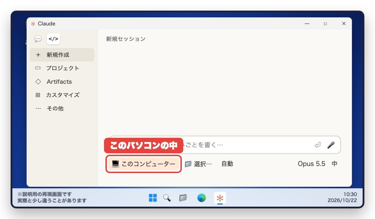Click the Claude logo in the title bar
375x219 pixels.
tap(33, 24)
